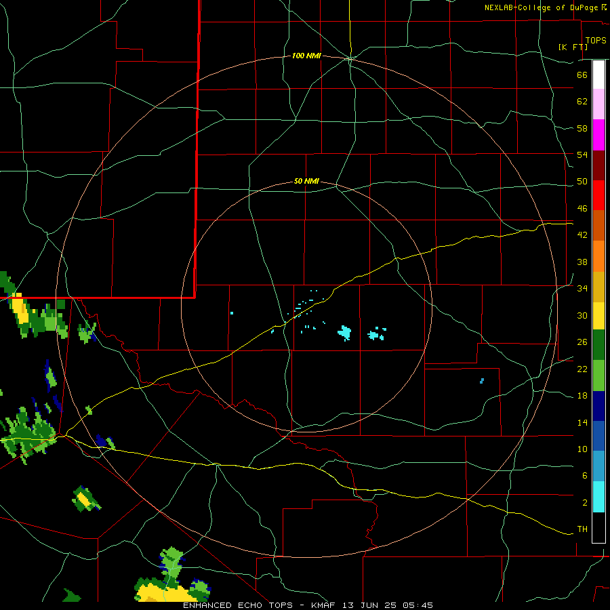Click the 2 legend value
Image resolution: width=610 pixels, height=610 pixels.
coord(584,502)
